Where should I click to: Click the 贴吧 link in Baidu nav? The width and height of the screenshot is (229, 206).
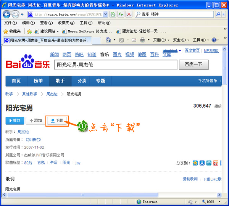[x=79, y=55]
